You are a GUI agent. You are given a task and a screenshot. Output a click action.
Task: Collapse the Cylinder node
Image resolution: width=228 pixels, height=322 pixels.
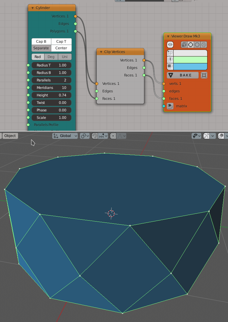tap(32, 8)
